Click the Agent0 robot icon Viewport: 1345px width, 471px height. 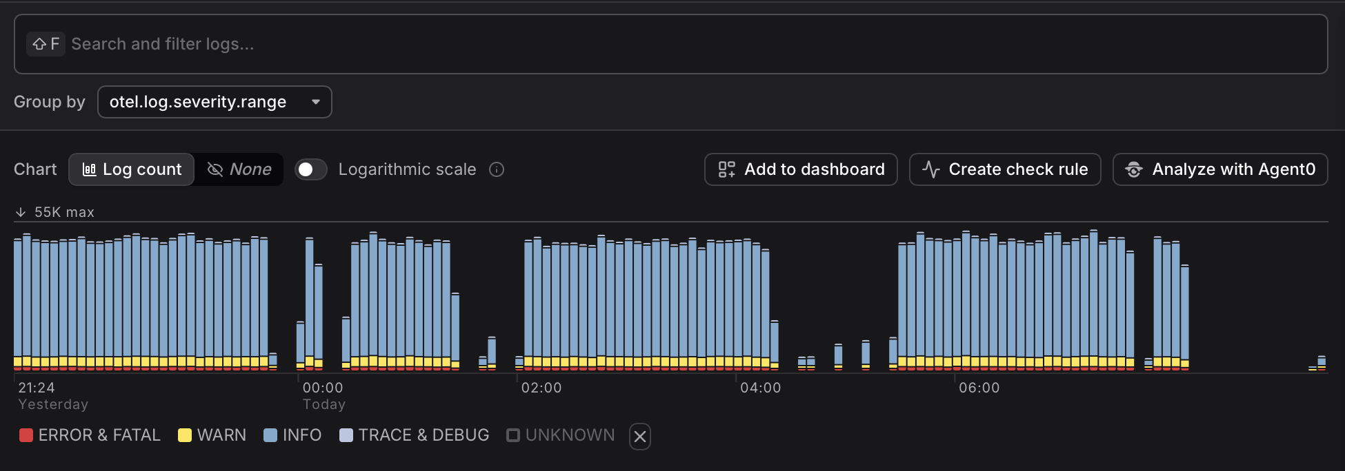[1133, 169]
